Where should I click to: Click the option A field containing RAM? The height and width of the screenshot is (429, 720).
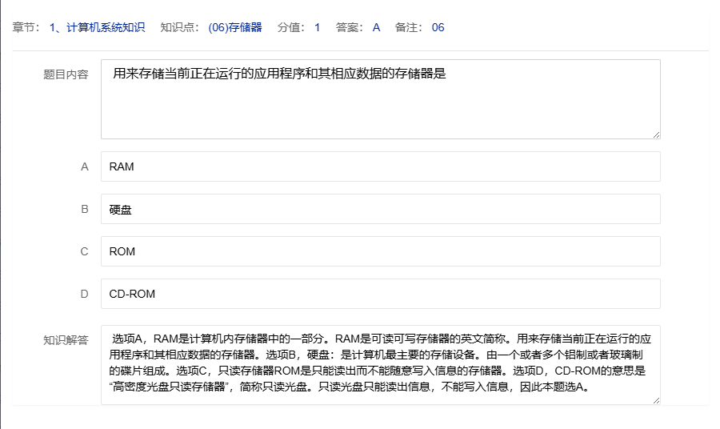coord(380,166)
